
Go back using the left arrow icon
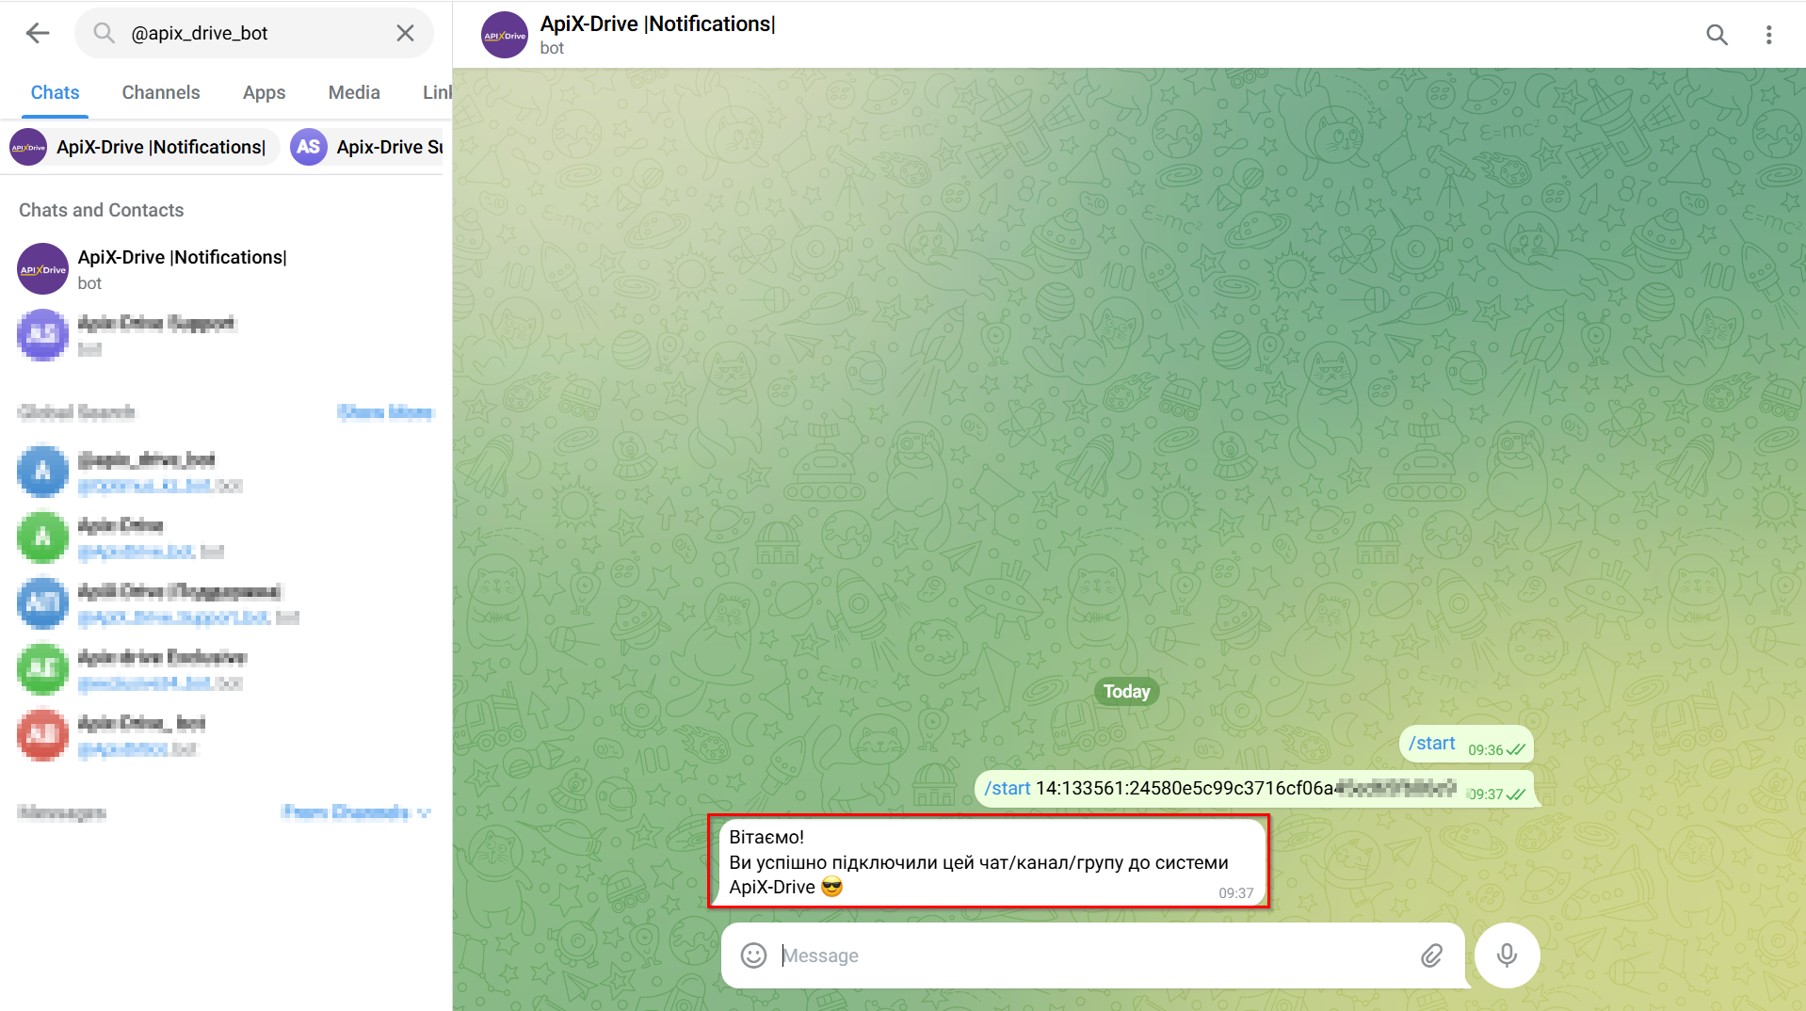[38, 33]
